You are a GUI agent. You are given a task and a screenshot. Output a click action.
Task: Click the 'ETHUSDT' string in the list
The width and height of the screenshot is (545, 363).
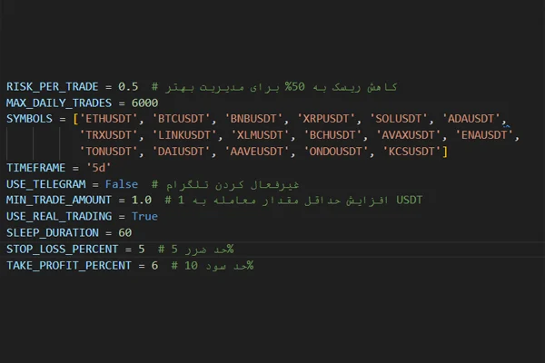110,119
